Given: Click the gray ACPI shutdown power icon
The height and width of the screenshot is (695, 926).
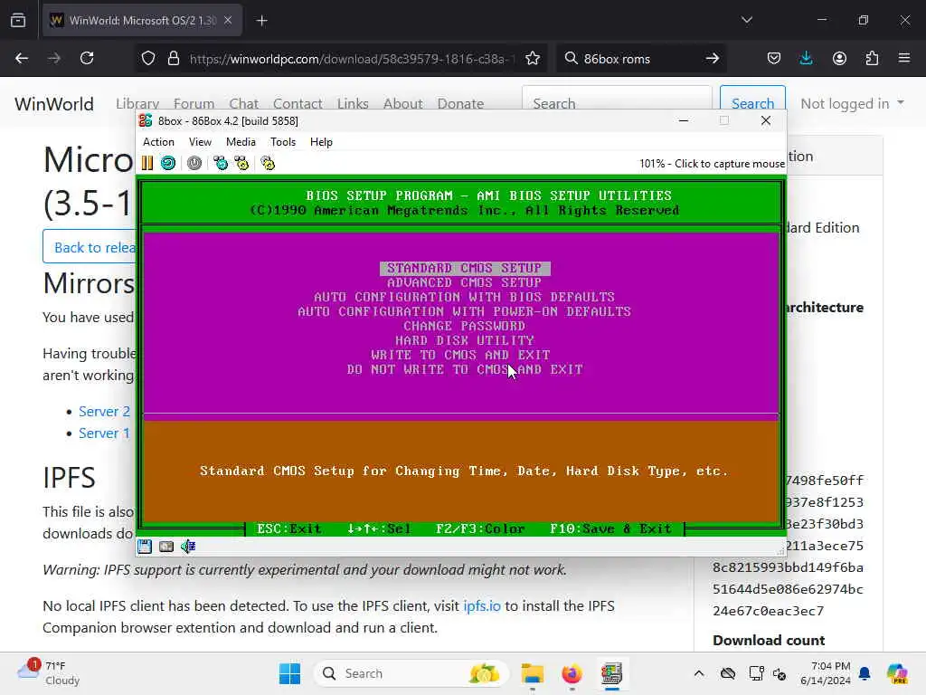Looking at the screenshot, I should [194, 163].
